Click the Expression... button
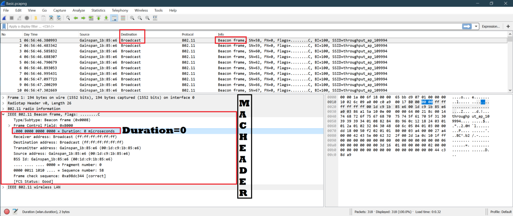The image size is (513, 216). pyautogui.click(x=491, y=26)
